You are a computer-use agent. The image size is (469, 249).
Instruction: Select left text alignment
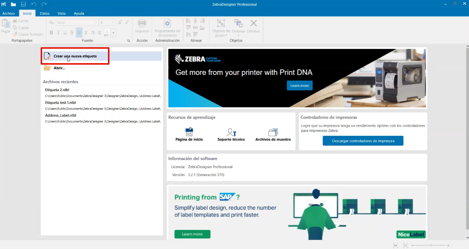point(79,33)
